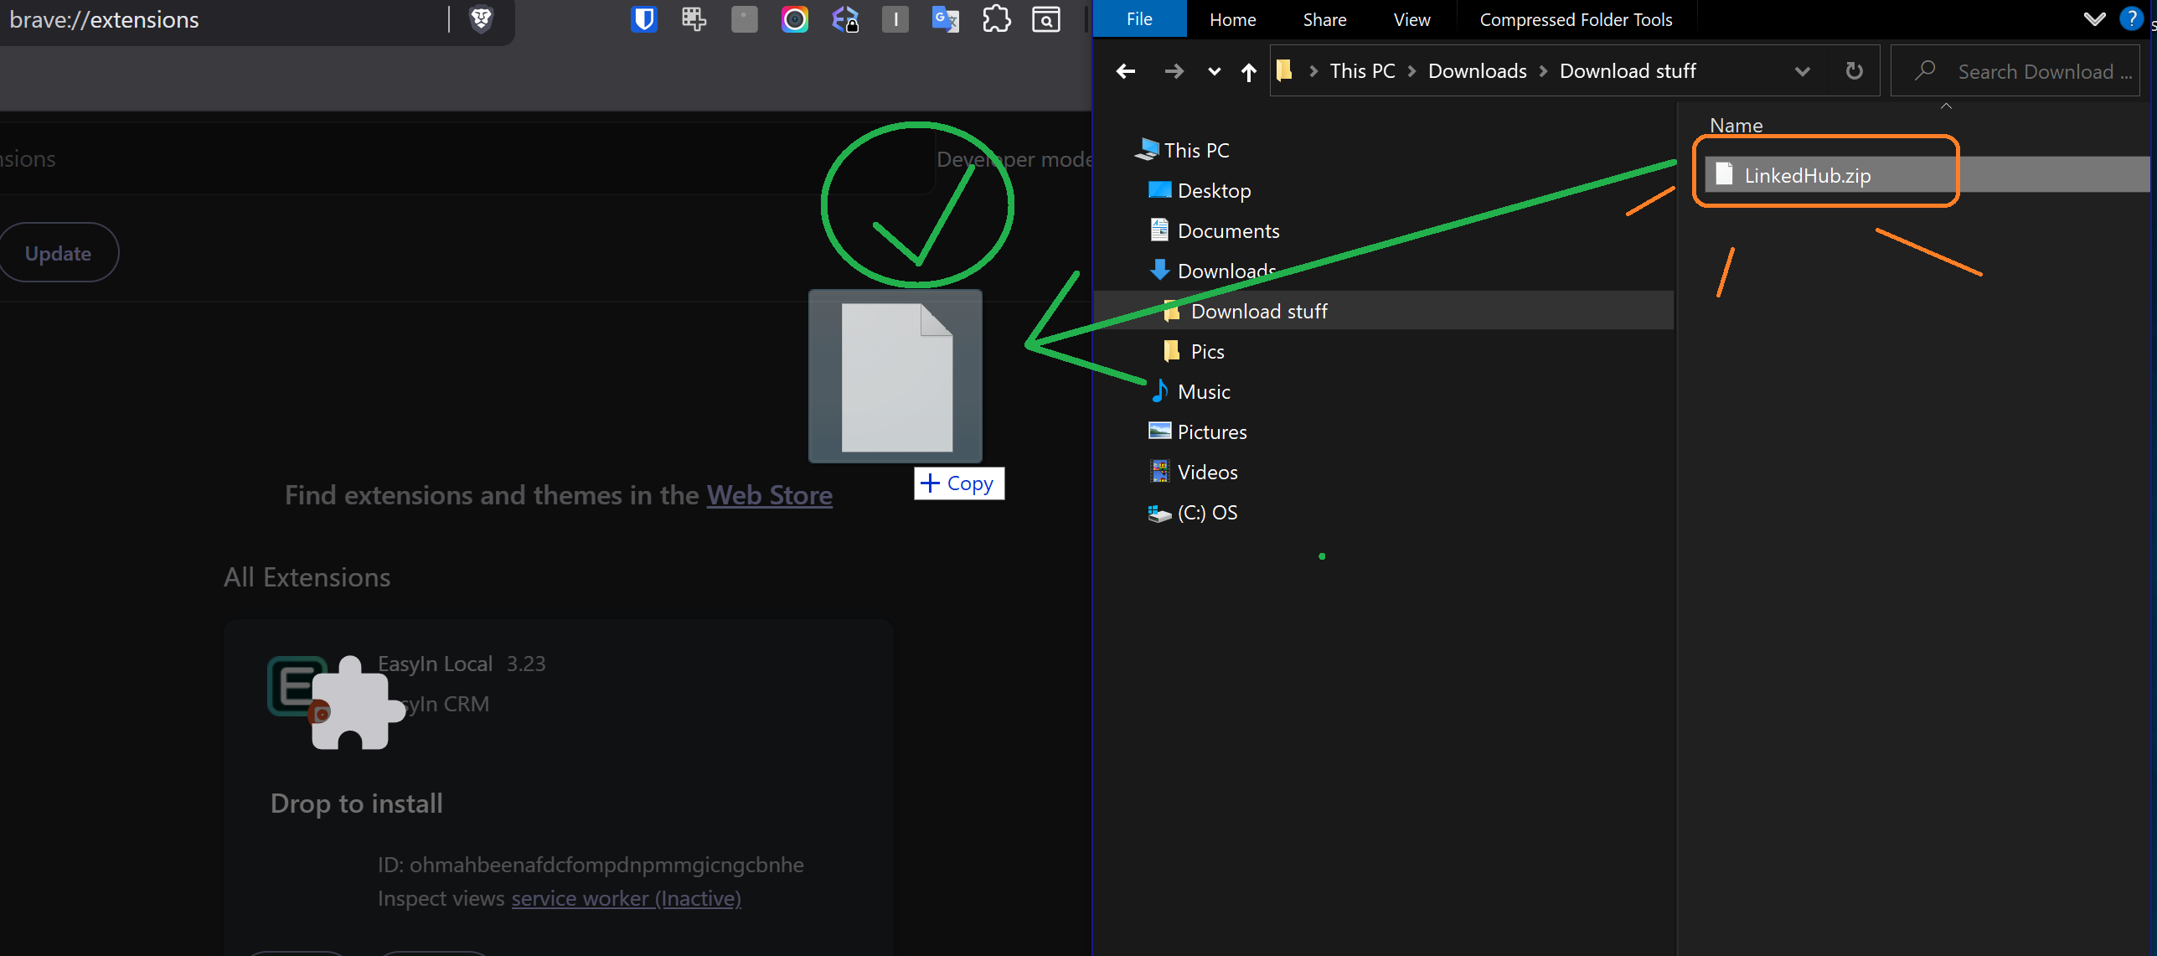Open the Web Store link
Image resolution: width=2157 pixels, height=956 pixels.
pyautogui.click(x=769, y=495)
